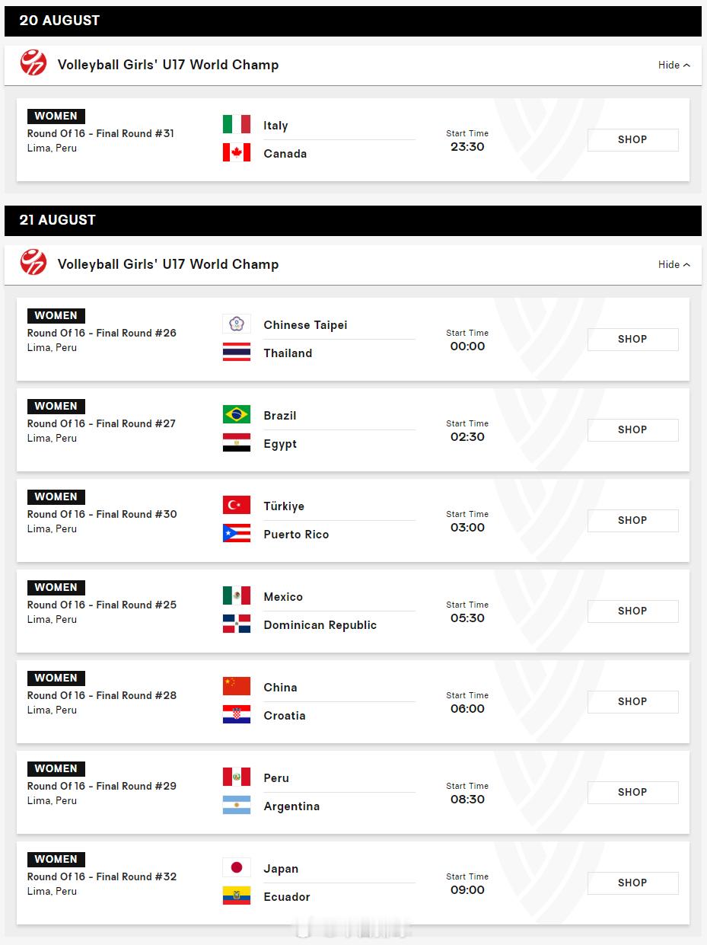Open SHOP for the Brazil vs Egypt match
Image resolution: width=707 pixels, height=945 pixels.
(632, 429)
